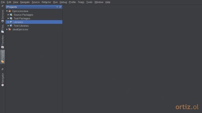Open the Team menu

pyautogui.click(x=81, y=2)
